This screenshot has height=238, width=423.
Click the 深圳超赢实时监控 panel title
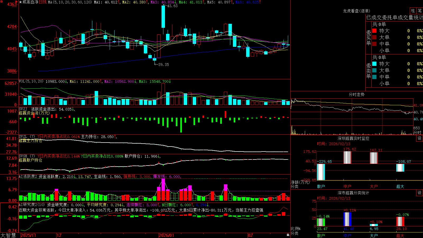pos(353,138)
